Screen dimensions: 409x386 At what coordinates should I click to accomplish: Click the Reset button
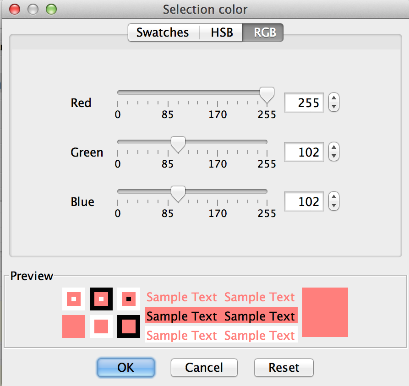click(x=284, y=367)
